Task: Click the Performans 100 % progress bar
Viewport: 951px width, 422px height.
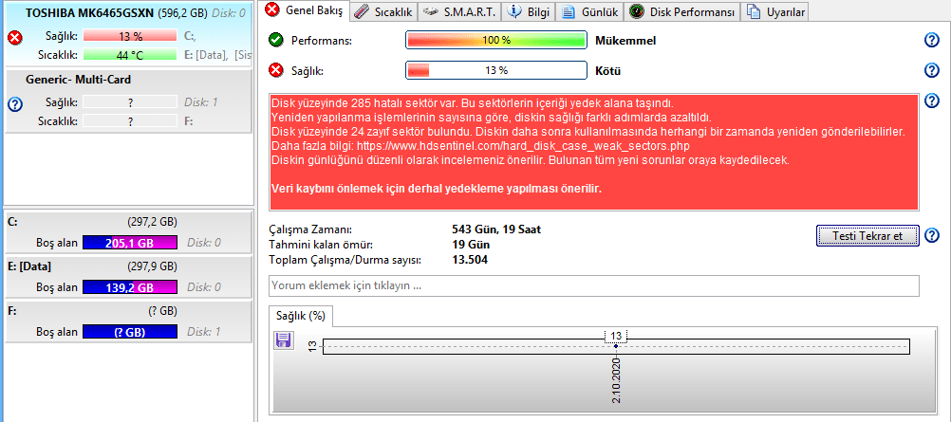Action: point(496,41)
